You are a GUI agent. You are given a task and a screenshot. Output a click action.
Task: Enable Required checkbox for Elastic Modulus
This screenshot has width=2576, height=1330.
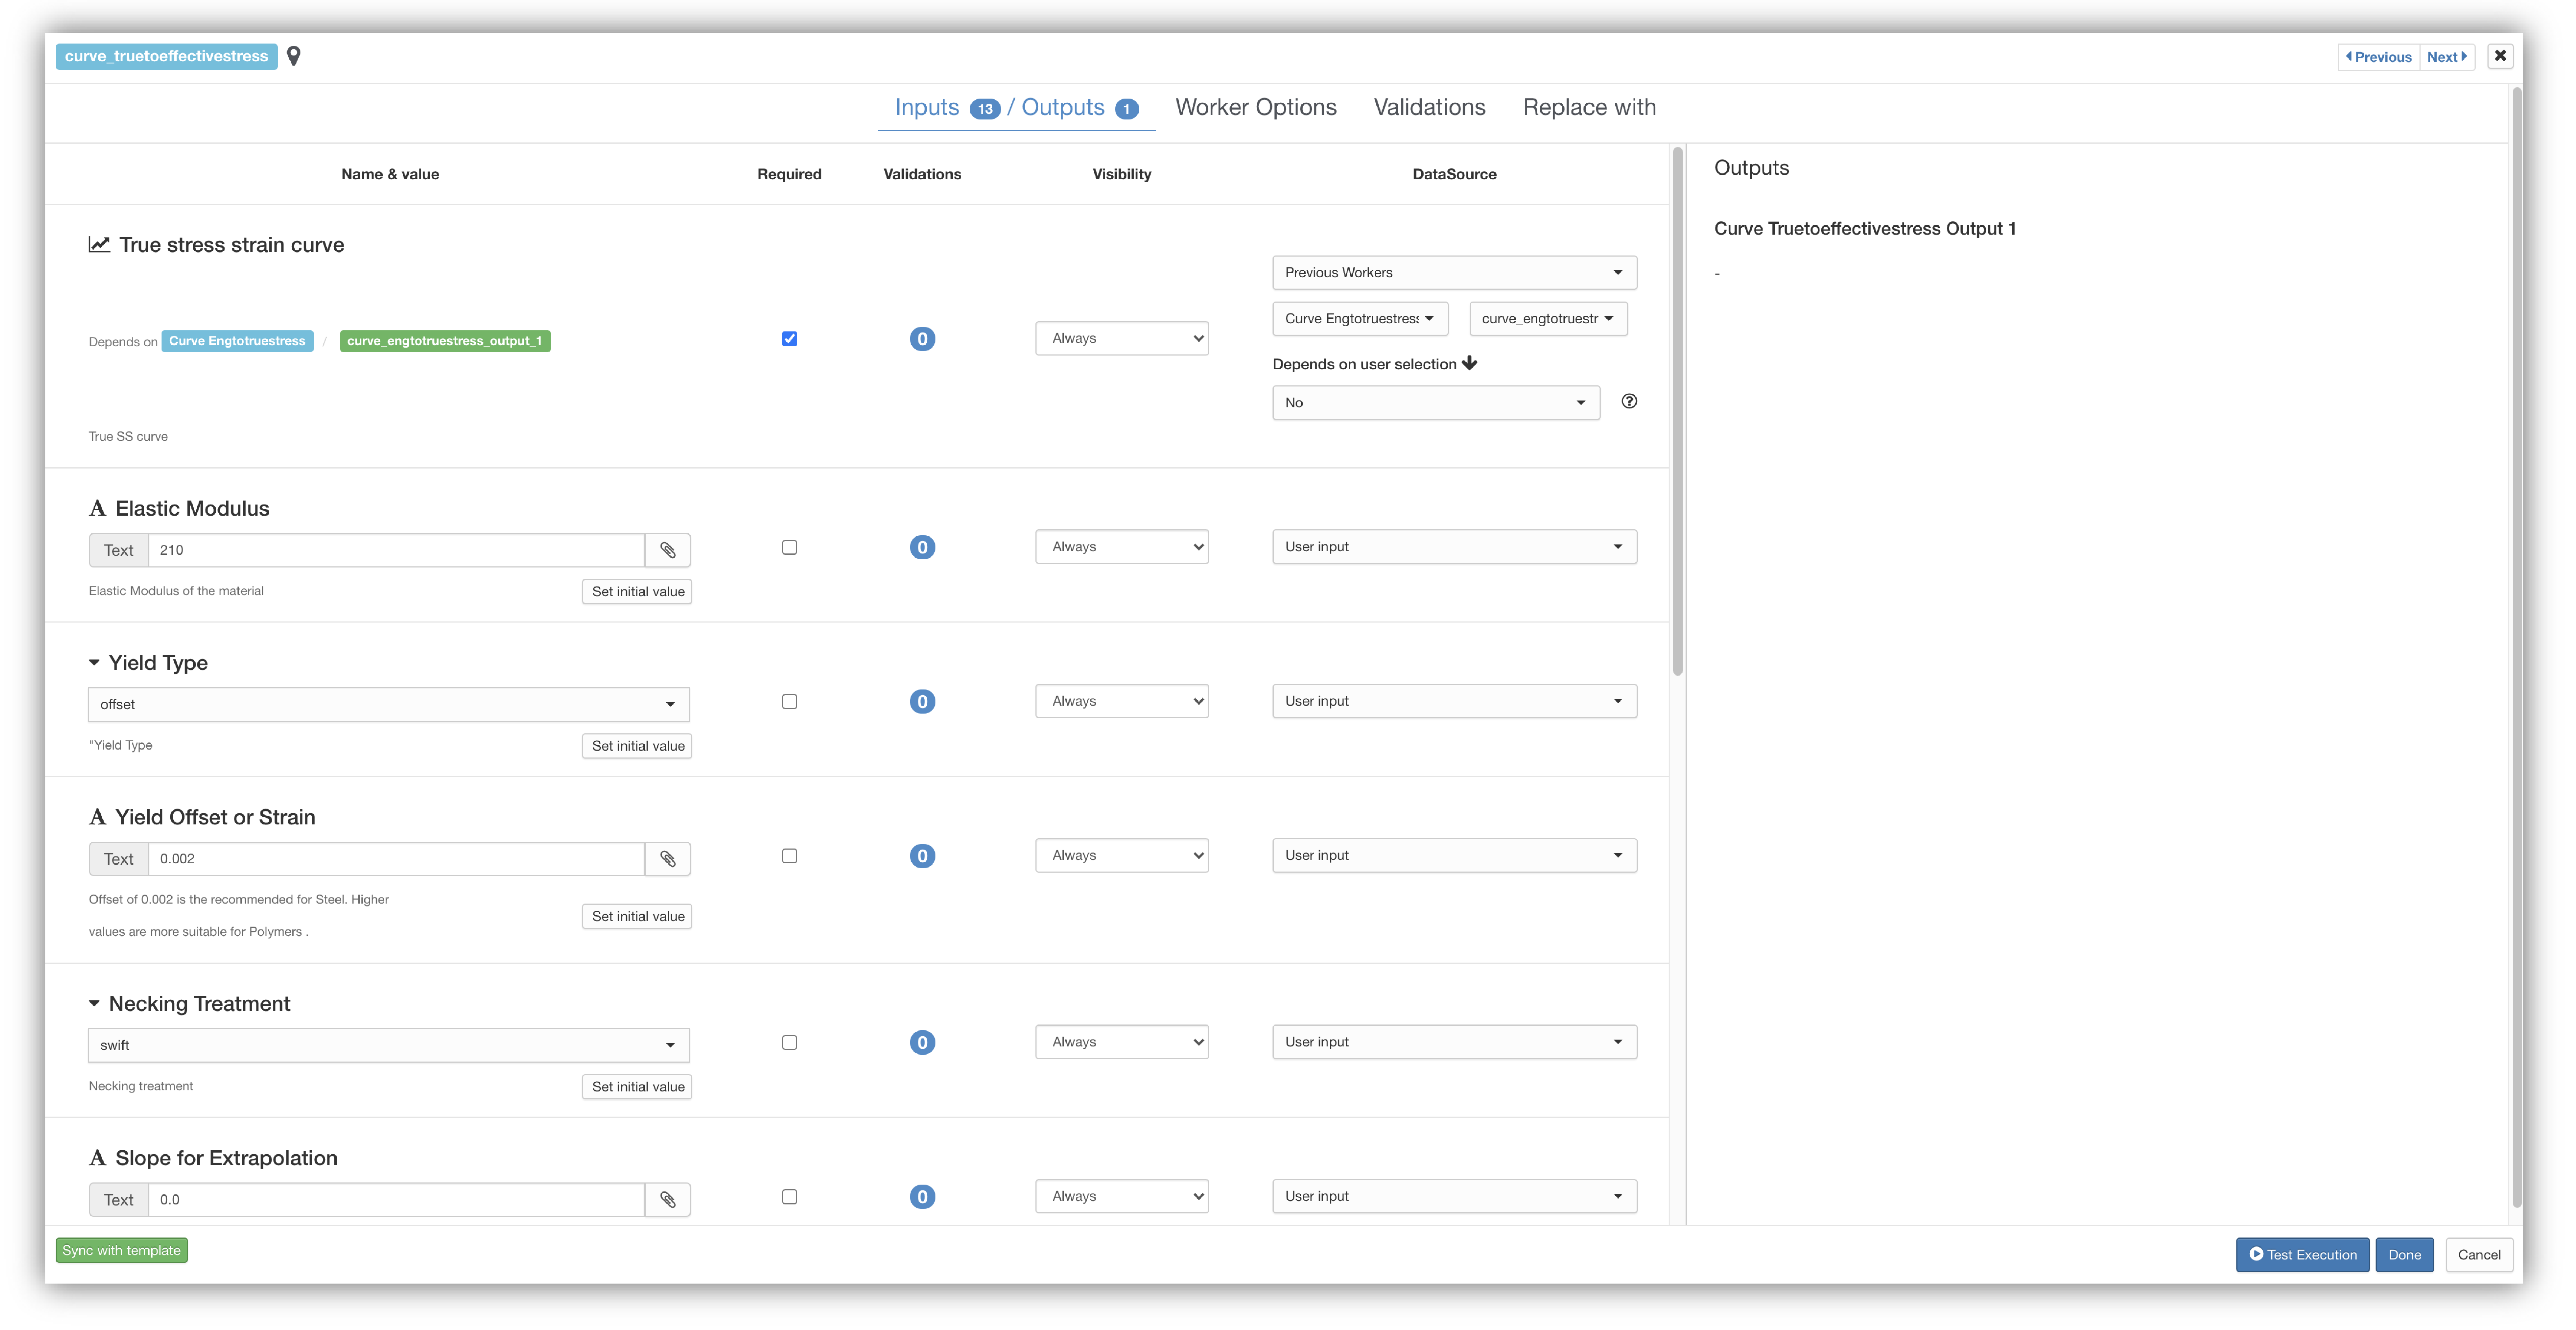[789, 547]
